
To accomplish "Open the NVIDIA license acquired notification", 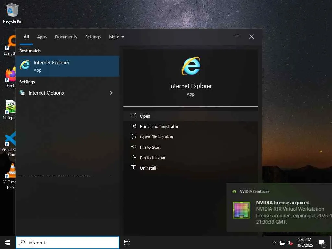I will 279,207.
